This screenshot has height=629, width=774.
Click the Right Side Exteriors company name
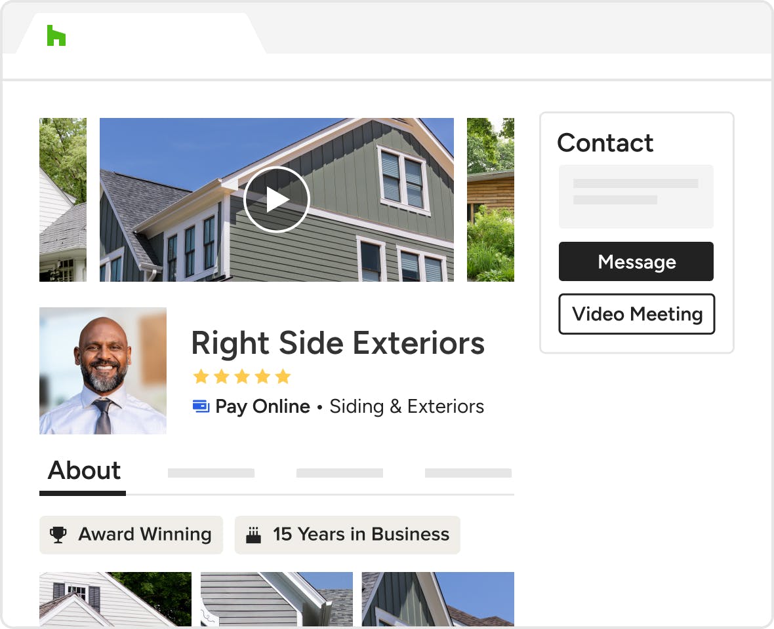click(338, 343)
